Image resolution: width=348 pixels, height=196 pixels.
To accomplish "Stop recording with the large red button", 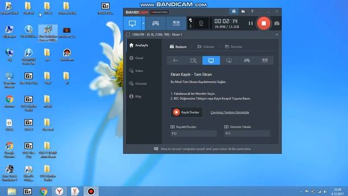I will pyautogui.click(x=264, y=23).
